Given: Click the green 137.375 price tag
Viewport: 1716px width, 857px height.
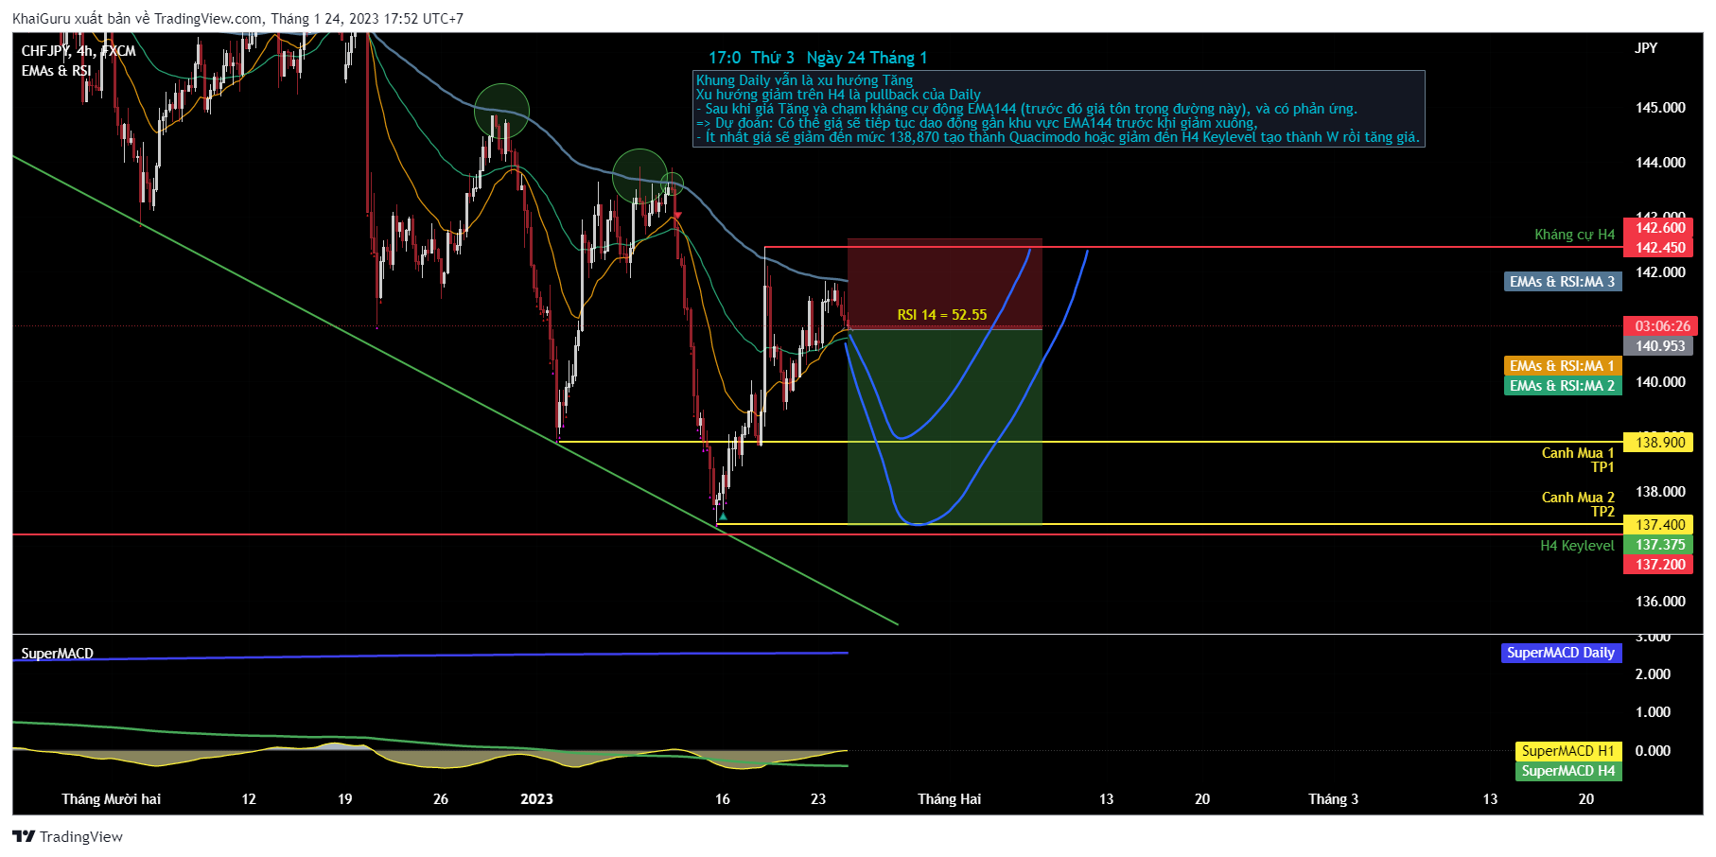Looking at the screenshot, I should tap(1660, 545).
